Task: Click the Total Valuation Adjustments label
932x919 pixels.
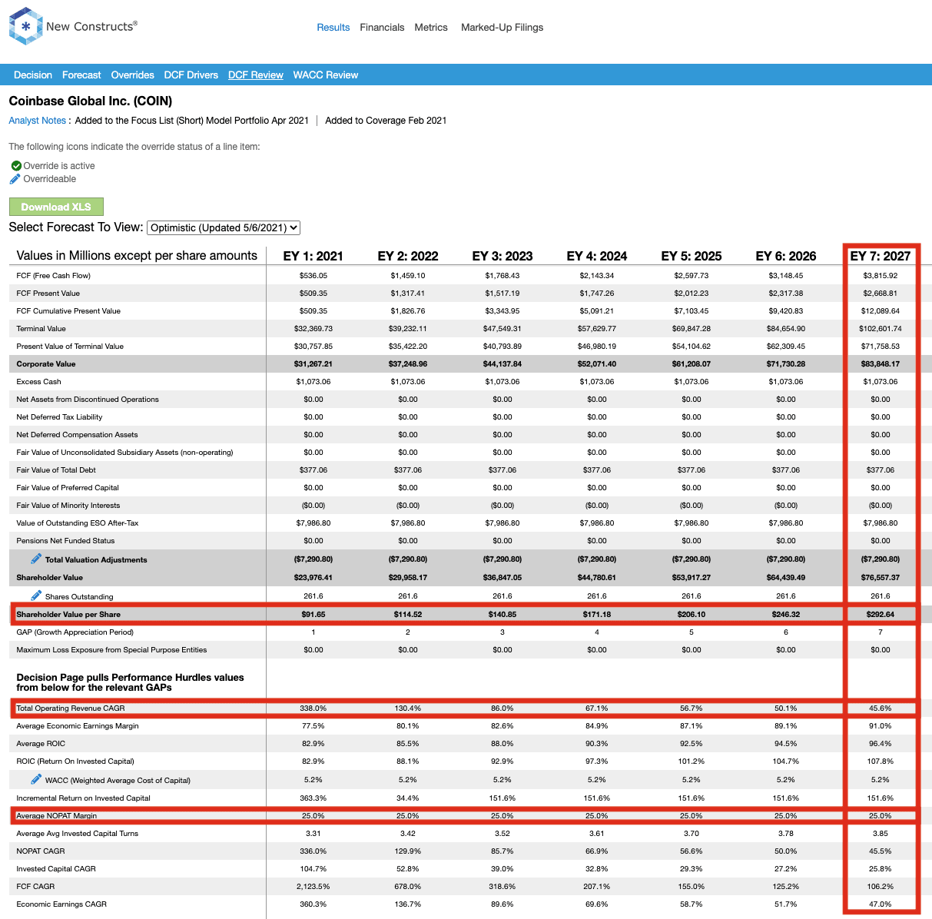Action: 96,560
